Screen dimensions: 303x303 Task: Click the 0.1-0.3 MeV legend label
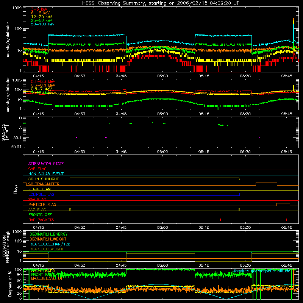pos(43,81)
